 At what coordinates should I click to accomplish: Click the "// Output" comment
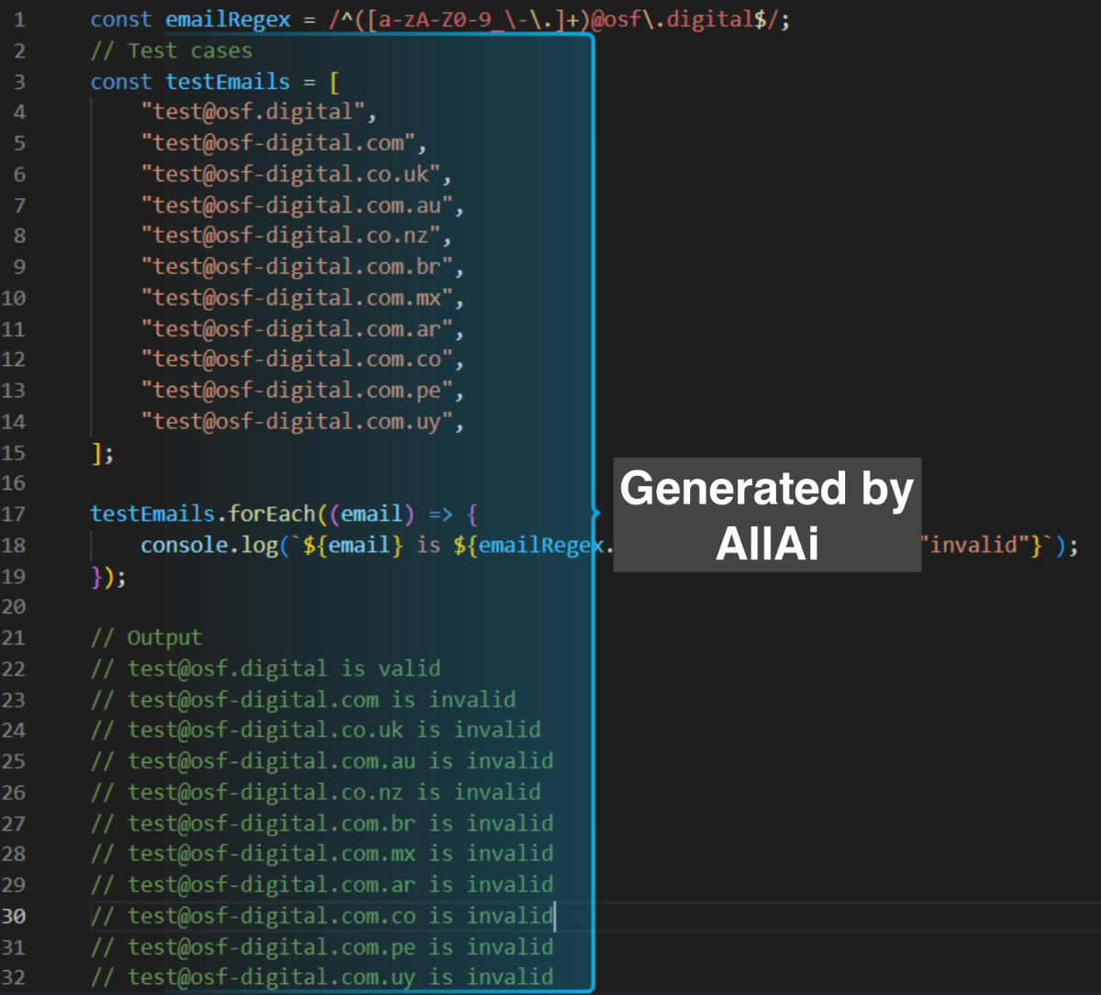click(147, 638)
